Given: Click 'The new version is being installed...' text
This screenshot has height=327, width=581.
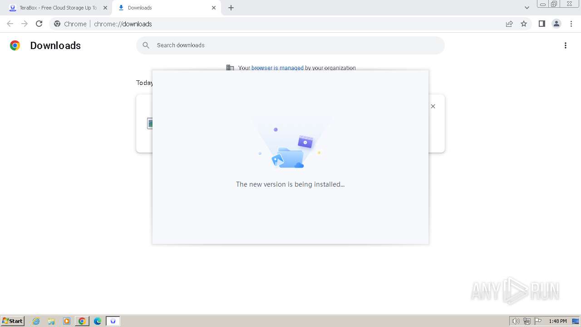Looking at the screenshot, I should [290, 184].
